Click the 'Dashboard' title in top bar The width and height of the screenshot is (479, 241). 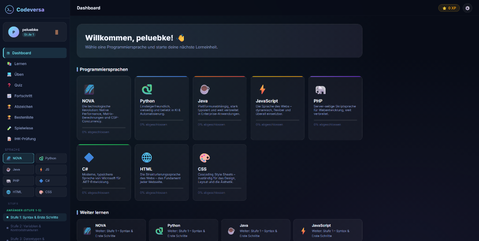click(88, 8)
